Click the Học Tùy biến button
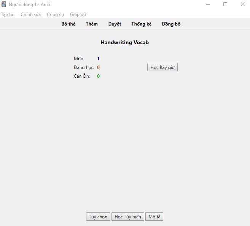This screenshot has height=226, width=250. [128, 216]
